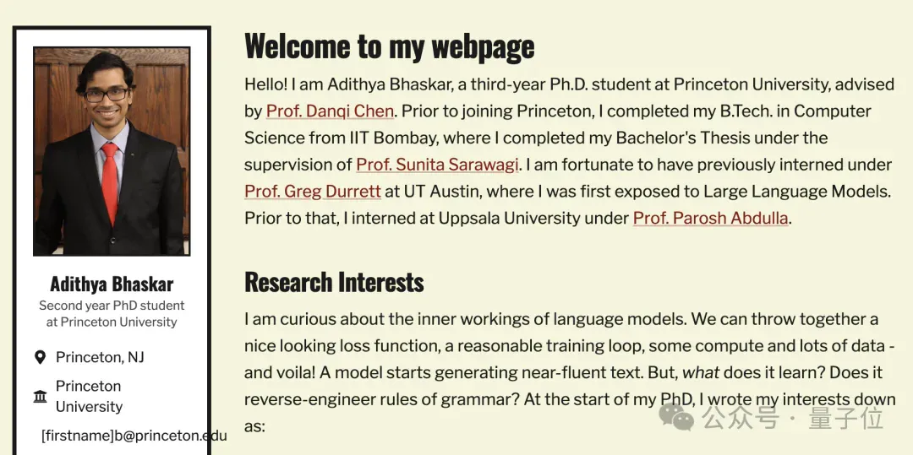Click the "Welcome to my webpage" heading
This screenshot has width=913, height=455.
389,46
